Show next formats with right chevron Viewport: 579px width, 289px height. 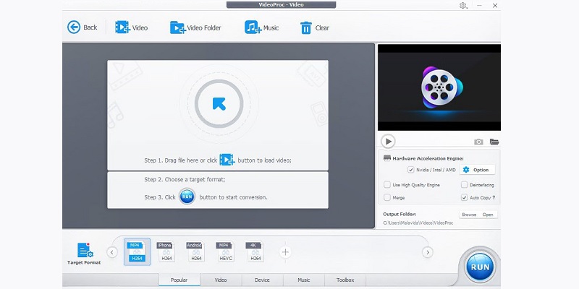(427, 252)
